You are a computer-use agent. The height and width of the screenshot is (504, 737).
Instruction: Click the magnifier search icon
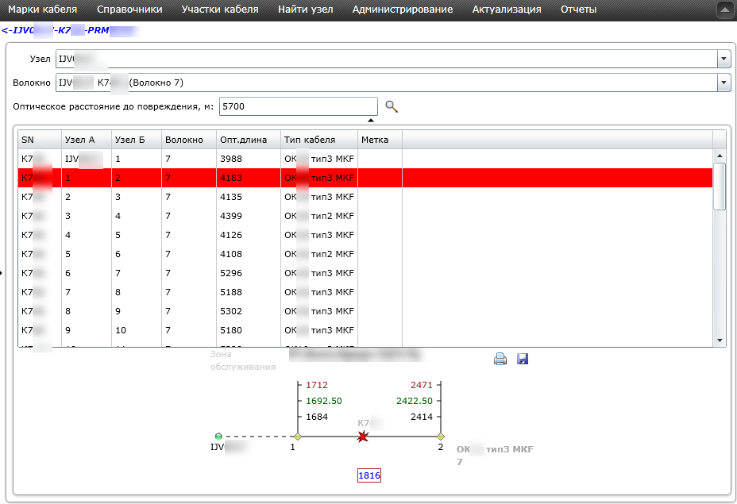392,106
